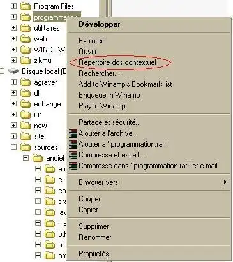Select the dl tree label

point(36,93)
